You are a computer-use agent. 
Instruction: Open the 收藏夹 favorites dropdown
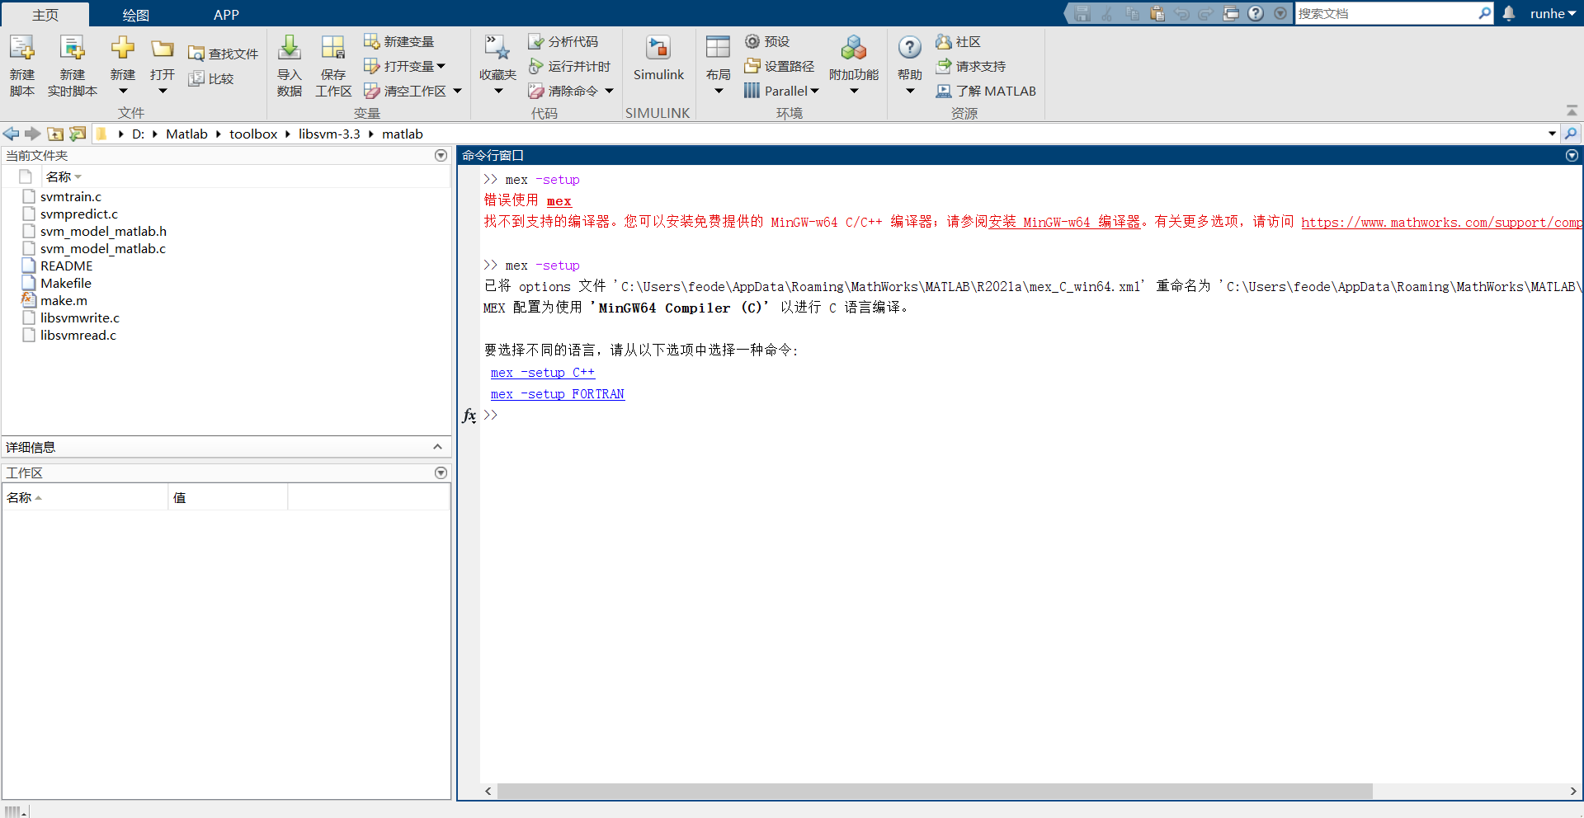[x=498, y=91]
